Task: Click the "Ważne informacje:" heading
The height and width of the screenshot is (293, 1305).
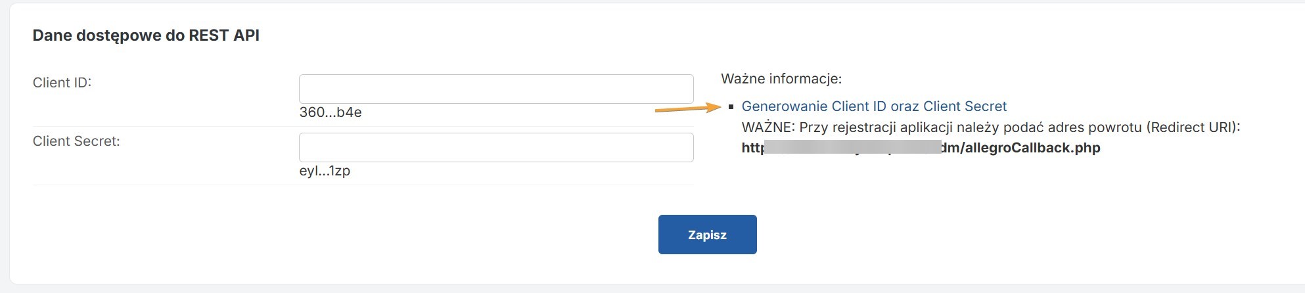Action: [781, 79]
